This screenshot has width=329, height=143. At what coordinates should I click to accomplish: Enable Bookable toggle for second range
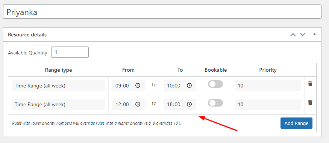pos(215,103)
